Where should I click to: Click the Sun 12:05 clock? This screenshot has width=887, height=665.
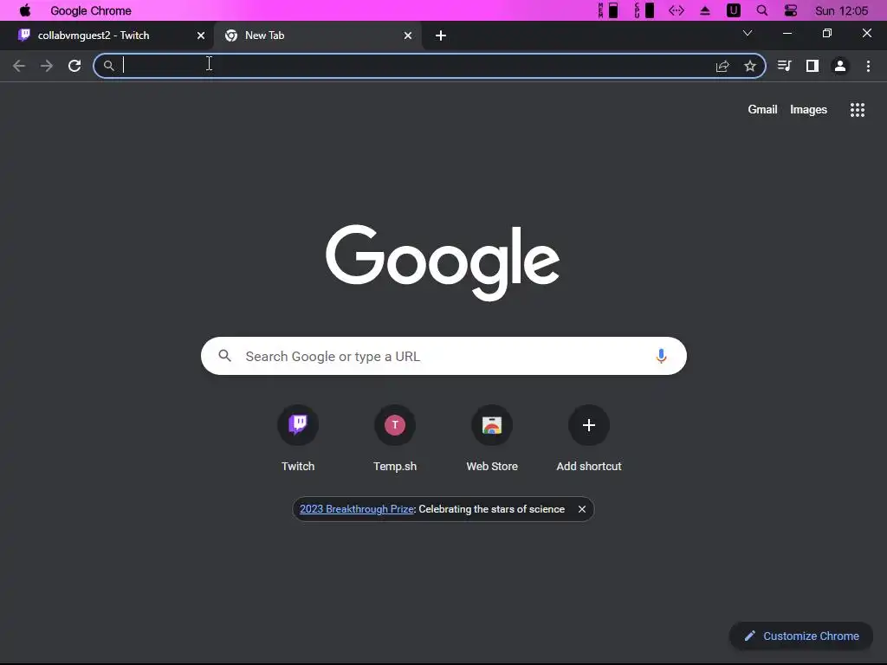click(x=841, y=10)
